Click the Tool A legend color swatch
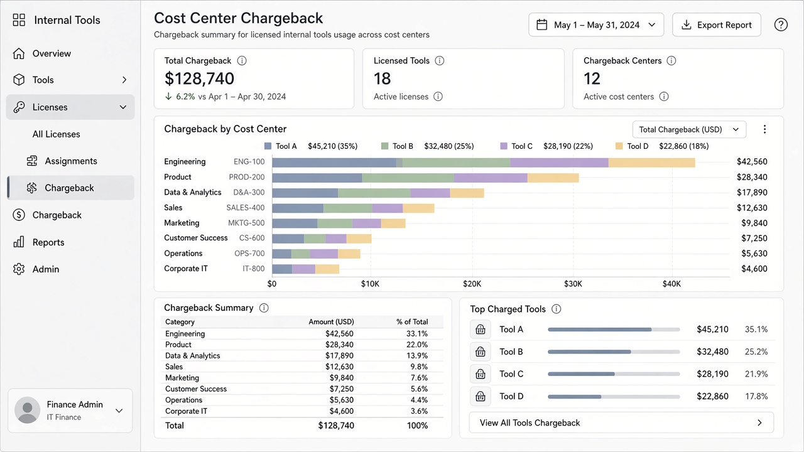 (x=268, y=146)
